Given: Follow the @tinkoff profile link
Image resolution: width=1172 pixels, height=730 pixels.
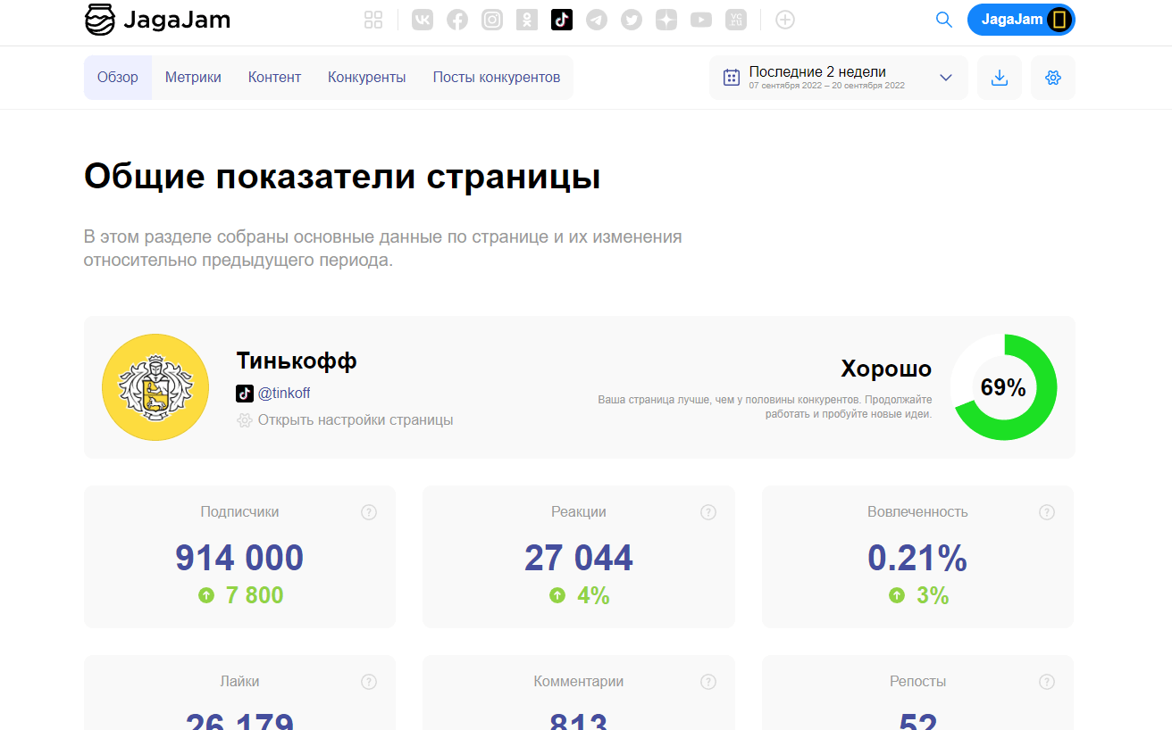Looking at the screenshot, I should [x=284, y=393].
